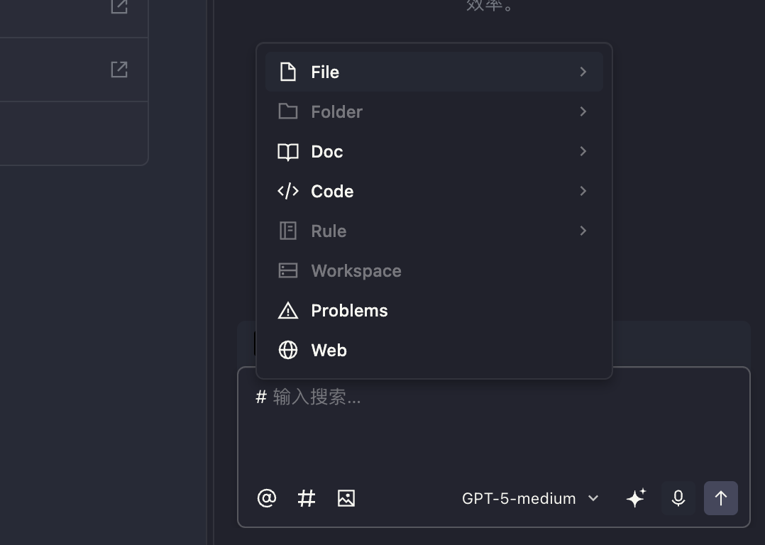Activate the microphone dictation icon

tap(678, 498)
